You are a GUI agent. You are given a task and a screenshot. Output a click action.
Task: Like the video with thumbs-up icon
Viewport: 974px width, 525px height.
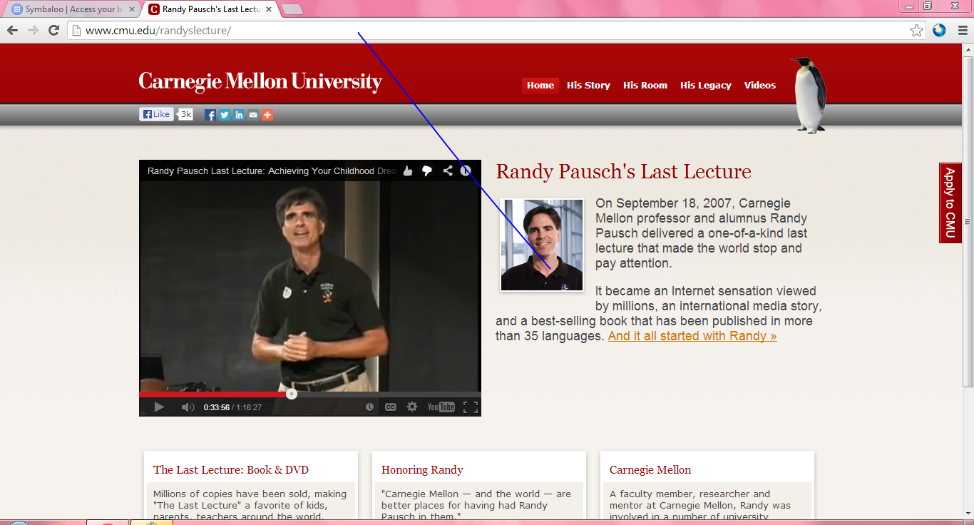click(408, 170)
